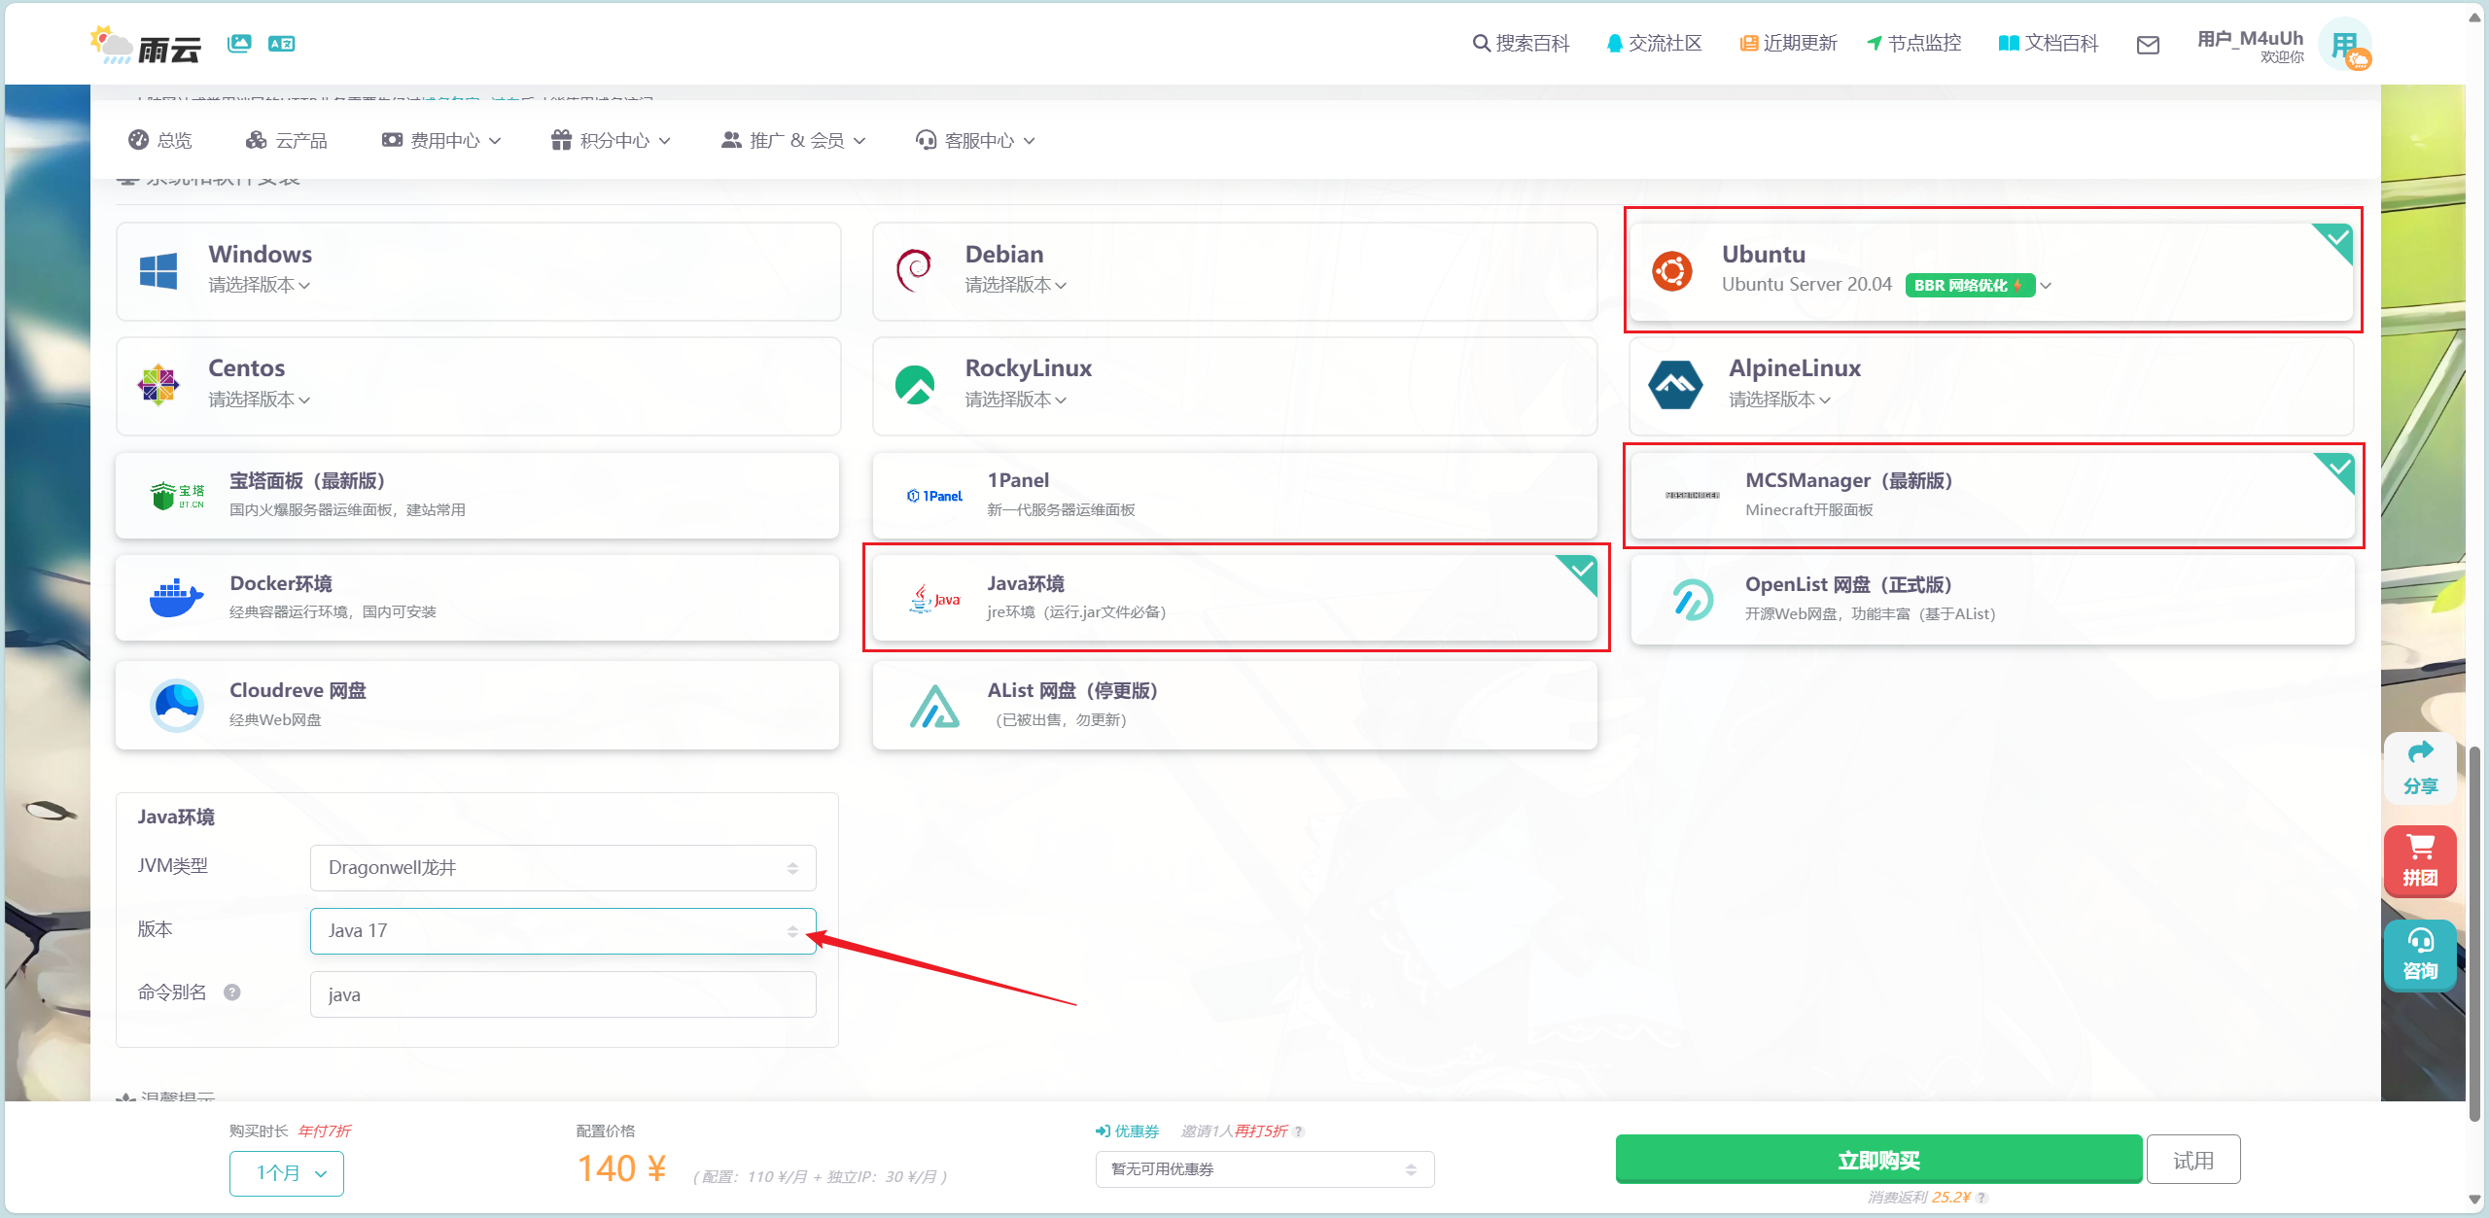Click the OpenList teal logo

tap(1693, 599)
